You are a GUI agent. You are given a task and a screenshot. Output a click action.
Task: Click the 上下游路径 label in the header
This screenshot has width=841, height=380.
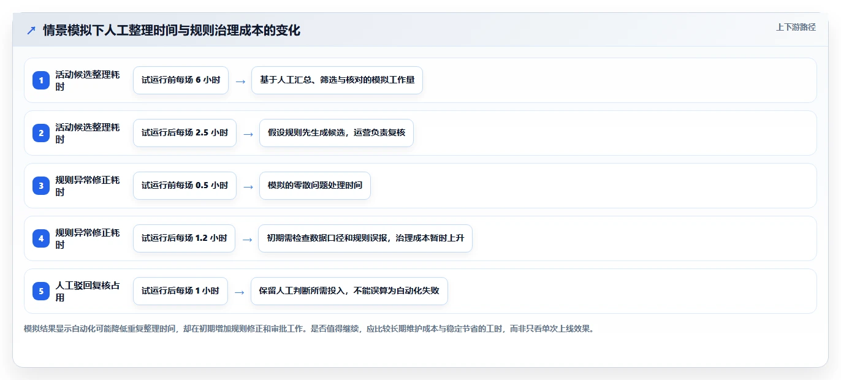(796, 27)
